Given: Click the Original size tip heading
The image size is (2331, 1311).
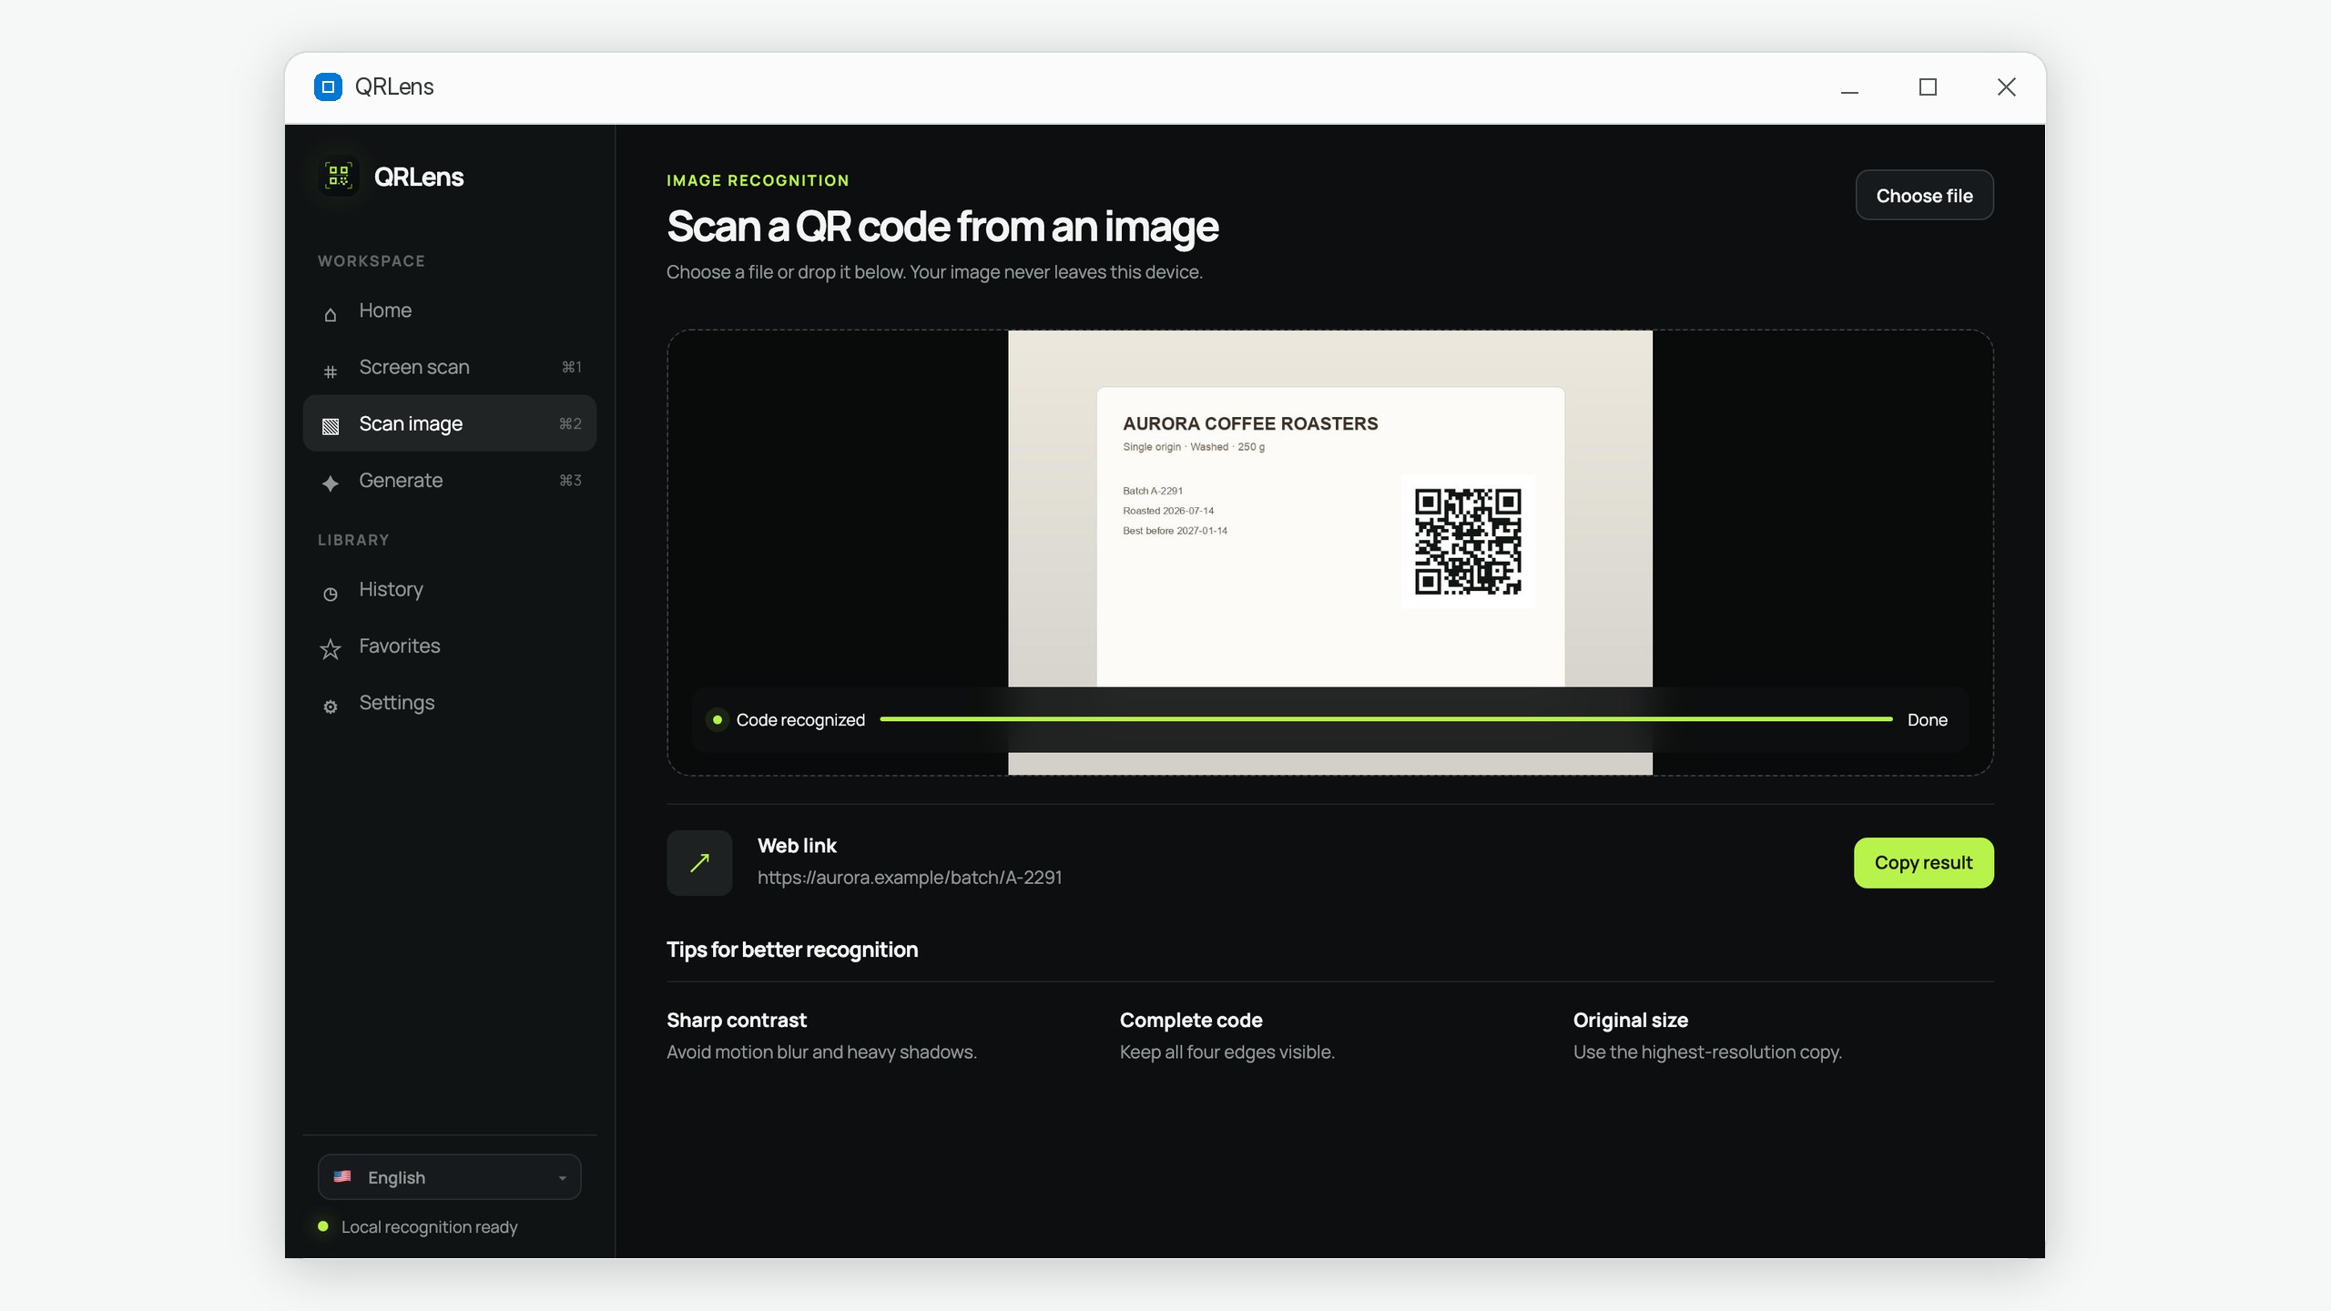Looking at the screenshot, I should point(1630,1020).
